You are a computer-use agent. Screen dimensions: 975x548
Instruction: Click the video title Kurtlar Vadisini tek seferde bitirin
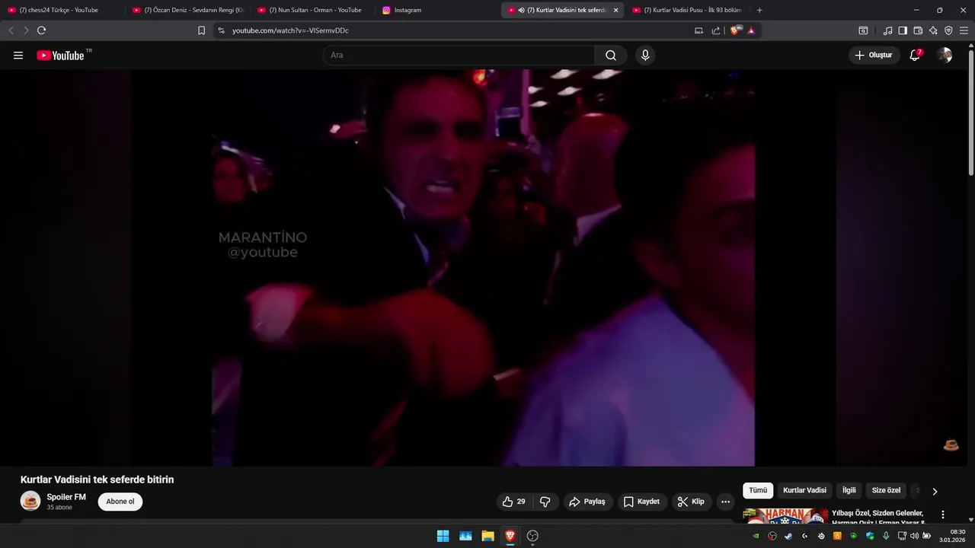coord(97,479)
